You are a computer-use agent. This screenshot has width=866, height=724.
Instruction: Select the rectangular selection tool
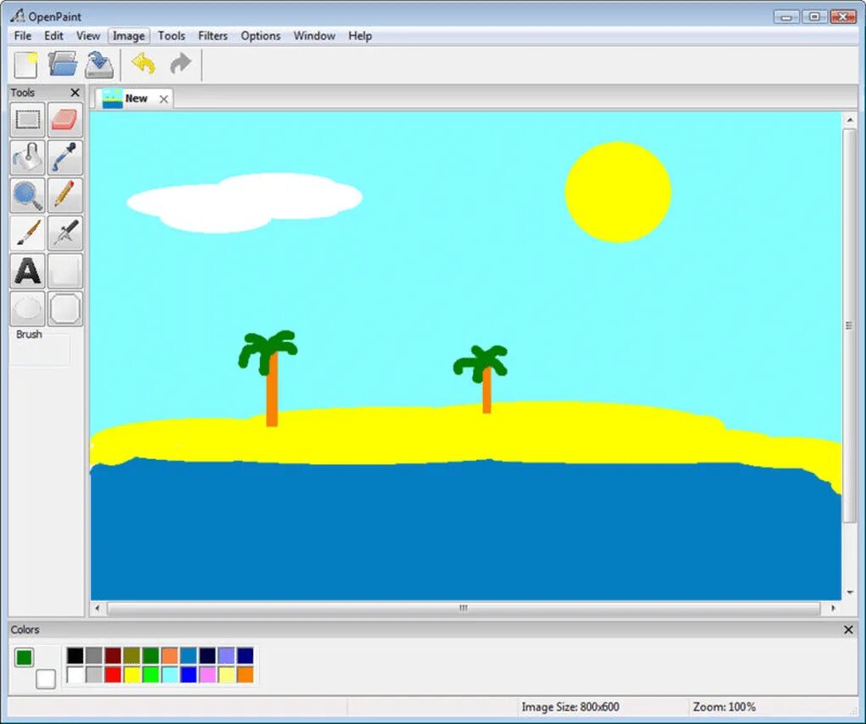[28, 120]
